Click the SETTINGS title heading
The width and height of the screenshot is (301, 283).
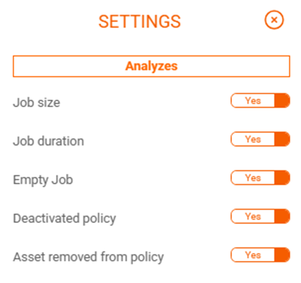pyautogui.click(x=139, y=22)
